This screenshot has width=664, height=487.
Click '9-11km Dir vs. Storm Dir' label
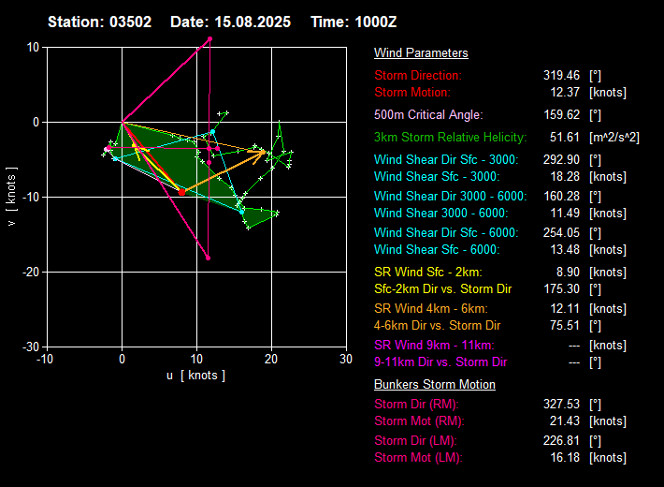[440, 362]
